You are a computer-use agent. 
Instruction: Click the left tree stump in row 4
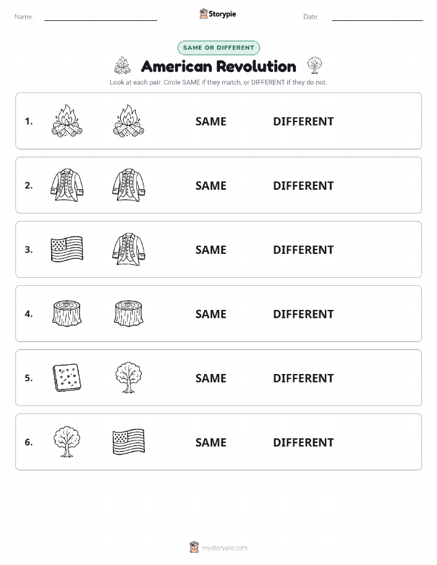[x=67, y=314]
